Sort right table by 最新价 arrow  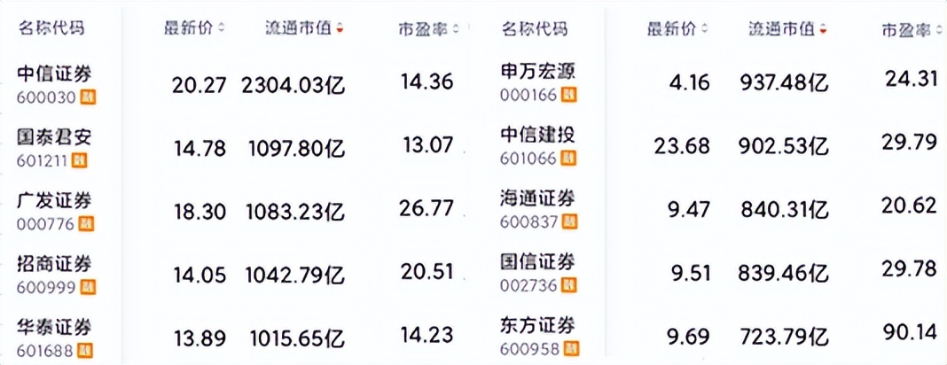(704, 28)
